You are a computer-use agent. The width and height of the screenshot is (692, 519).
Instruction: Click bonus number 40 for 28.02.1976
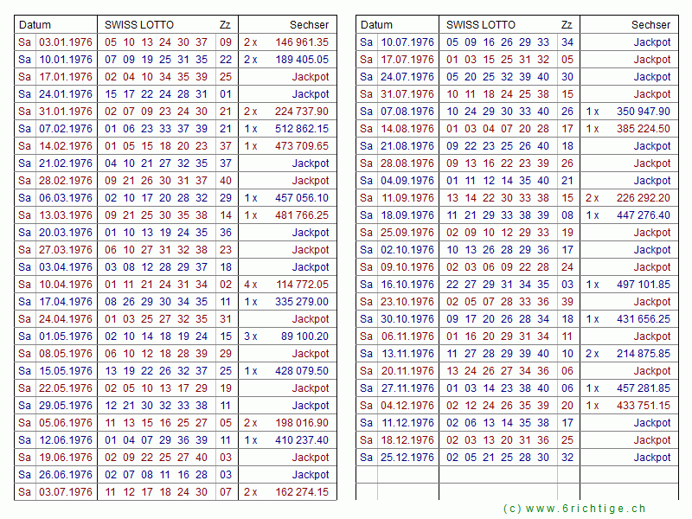coord(226,181)
